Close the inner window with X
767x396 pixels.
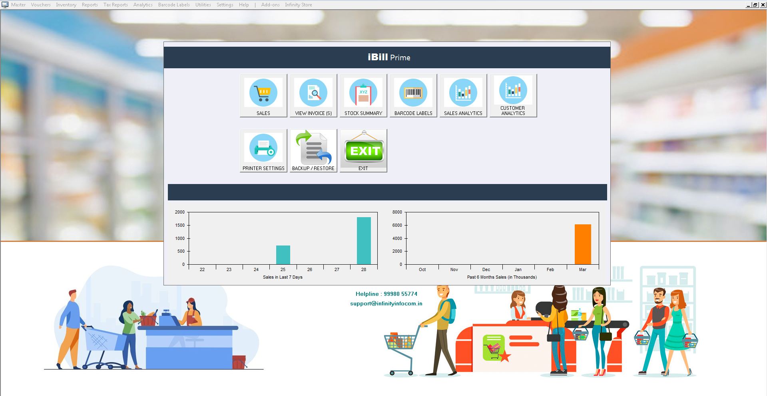763,5
